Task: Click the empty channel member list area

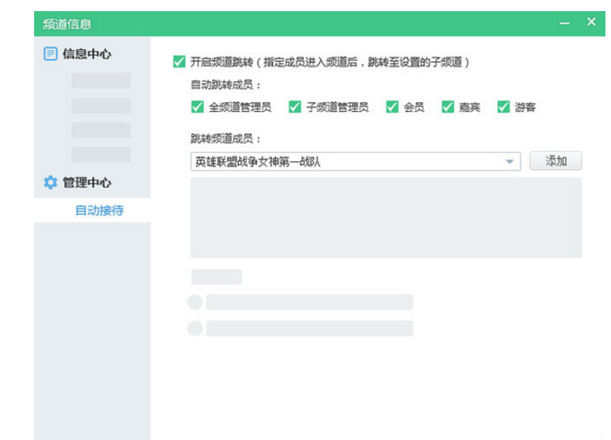Action: [x=386, y=216]
